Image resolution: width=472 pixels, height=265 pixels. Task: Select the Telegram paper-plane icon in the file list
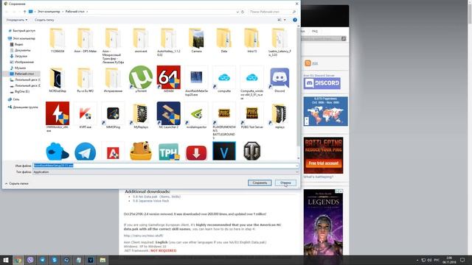(x=86, y=152)
